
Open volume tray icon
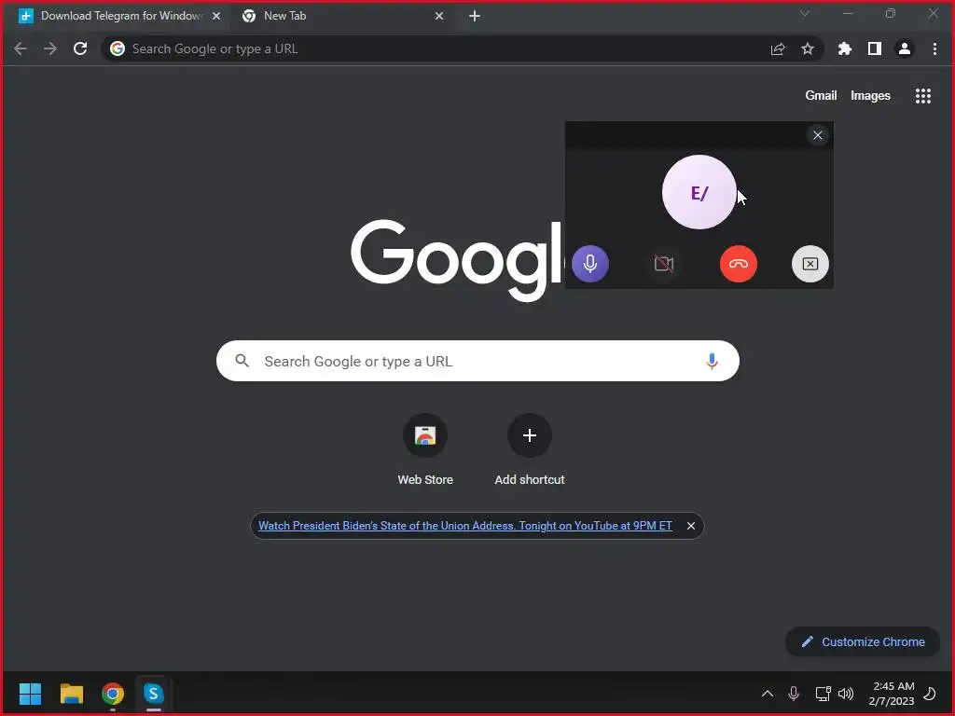tap(845, 694)
